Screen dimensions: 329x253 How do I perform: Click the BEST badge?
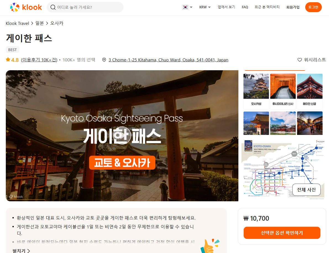[x=12, y=50]
